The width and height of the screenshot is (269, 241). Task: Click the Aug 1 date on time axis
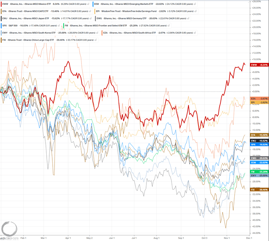point(157,238)
